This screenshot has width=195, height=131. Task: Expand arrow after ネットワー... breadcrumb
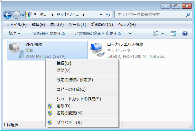tap(84, 15)
